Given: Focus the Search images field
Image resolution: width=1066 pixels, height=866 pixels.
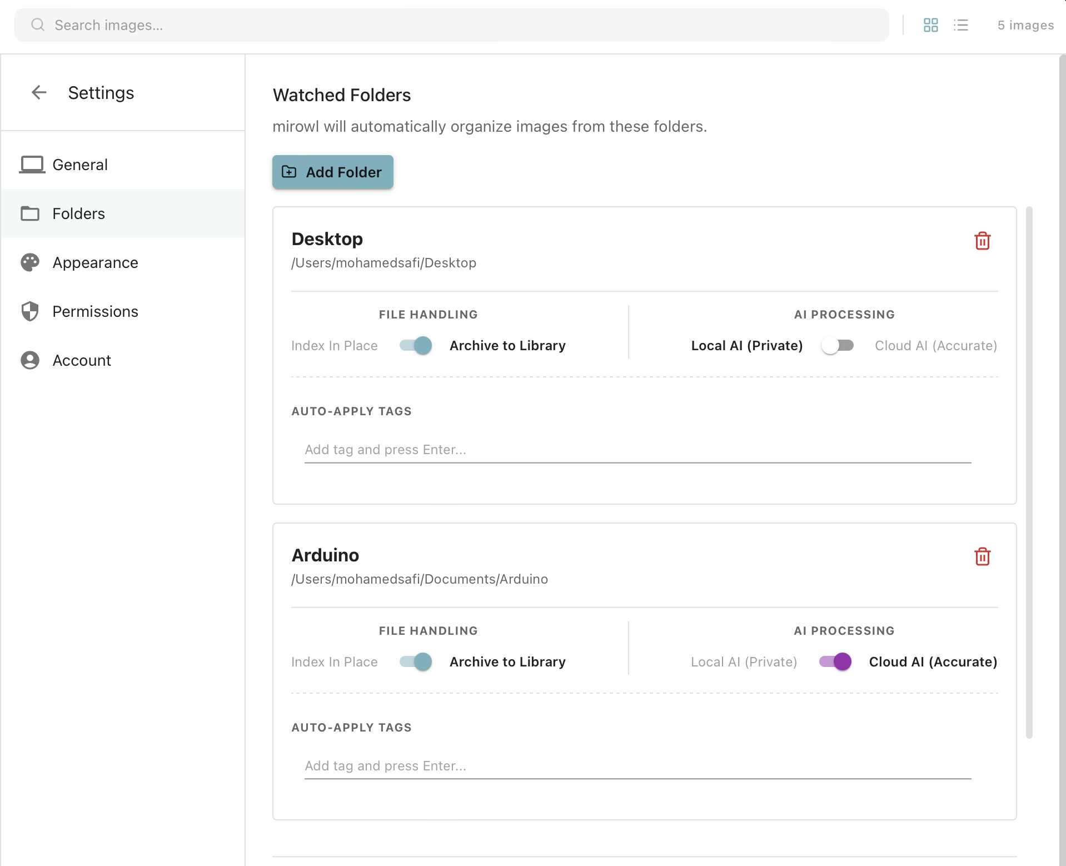Looking at the screenshot, I should [451, 25].
